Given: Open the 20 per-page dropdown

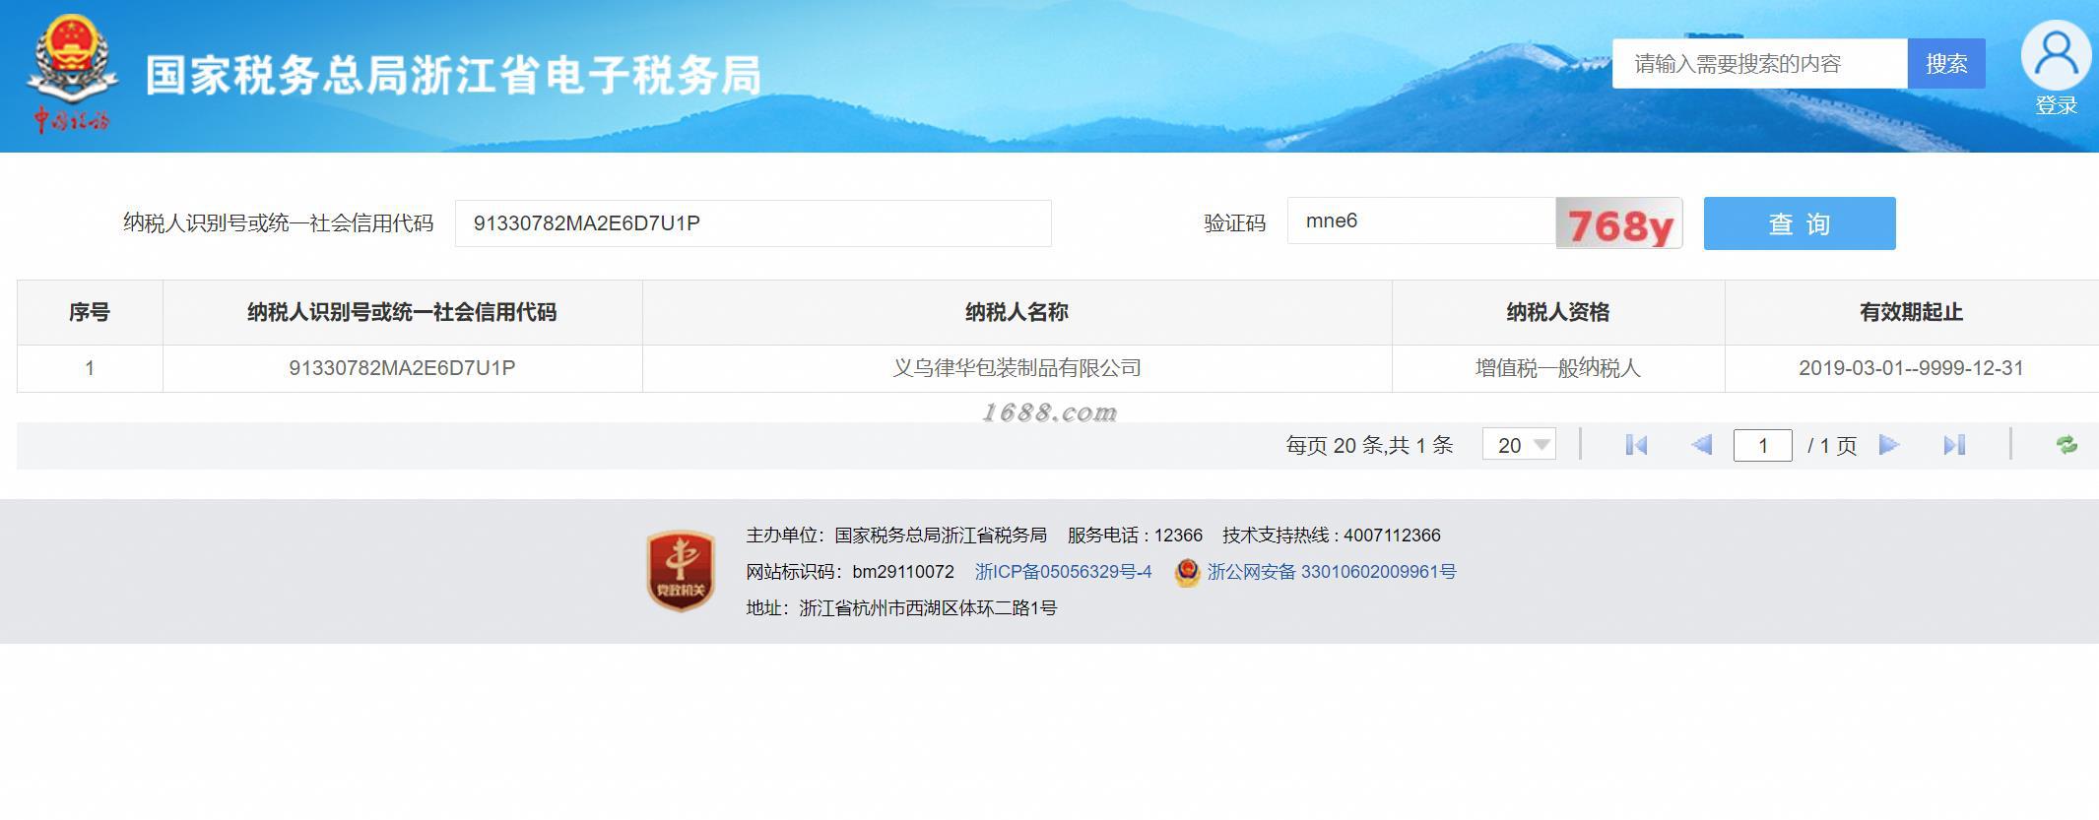Looking at the screenshot, I should click(1519, 445).
